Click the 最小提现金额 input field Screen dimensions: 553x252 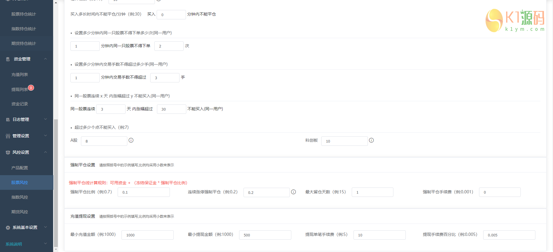[265, 235]
